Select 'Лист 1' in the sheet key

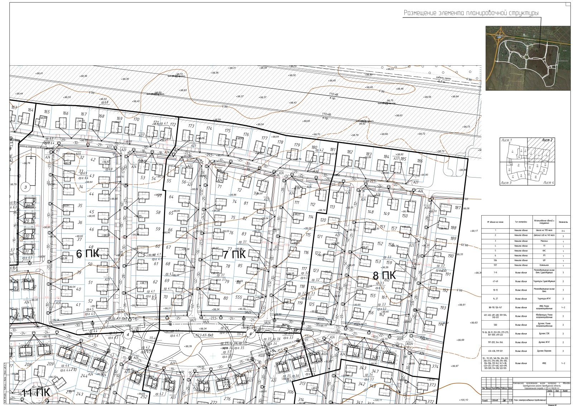[x=506, y=140]
